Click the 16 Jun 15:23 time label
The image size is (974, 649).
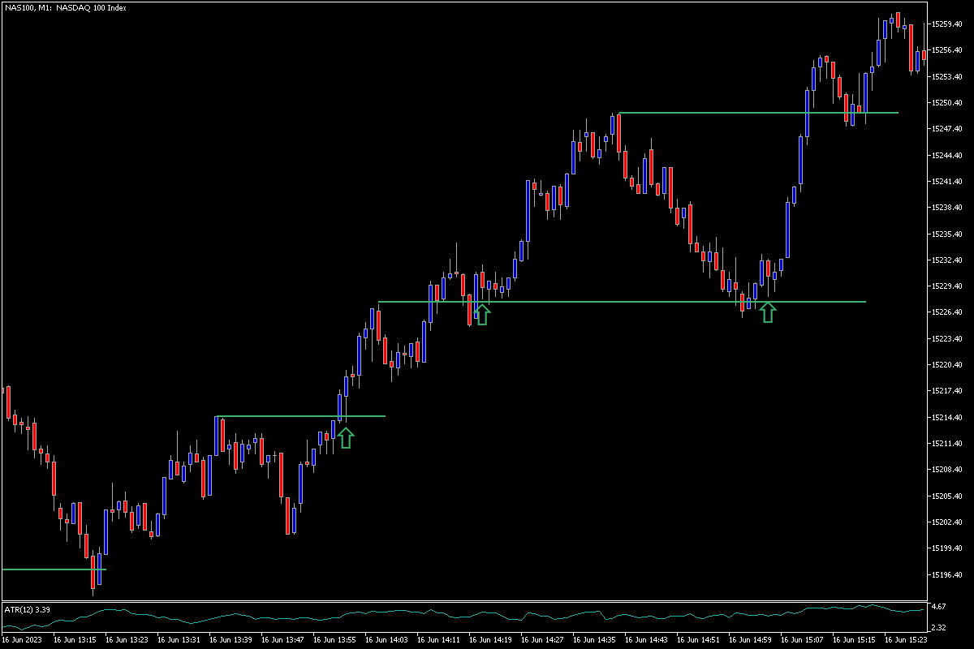906,640
